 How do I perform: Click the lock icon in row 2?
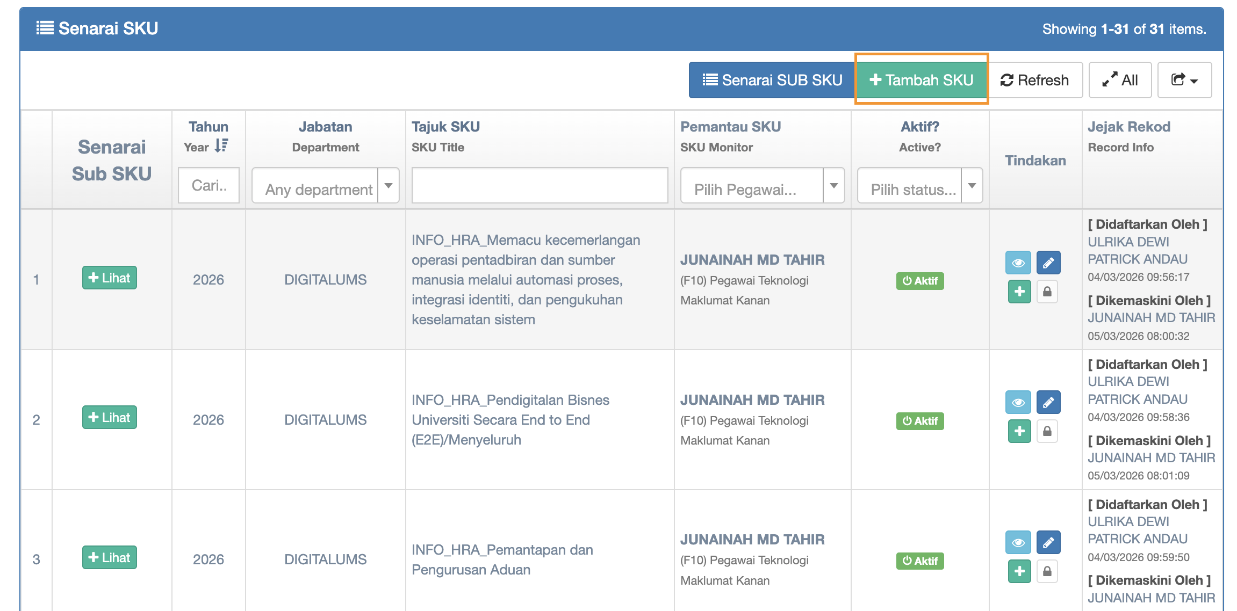[1047, 432]
